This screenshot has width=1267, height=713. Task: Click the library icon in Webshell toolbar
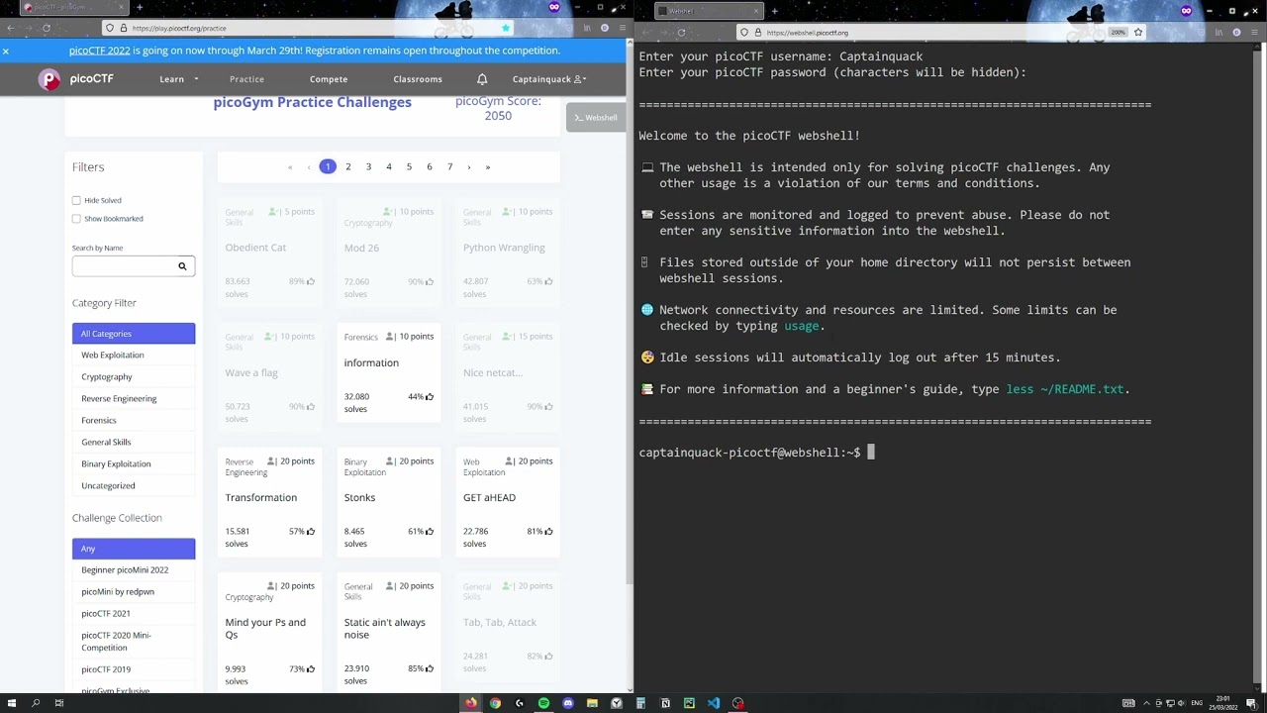click(x=1219, y=33)
